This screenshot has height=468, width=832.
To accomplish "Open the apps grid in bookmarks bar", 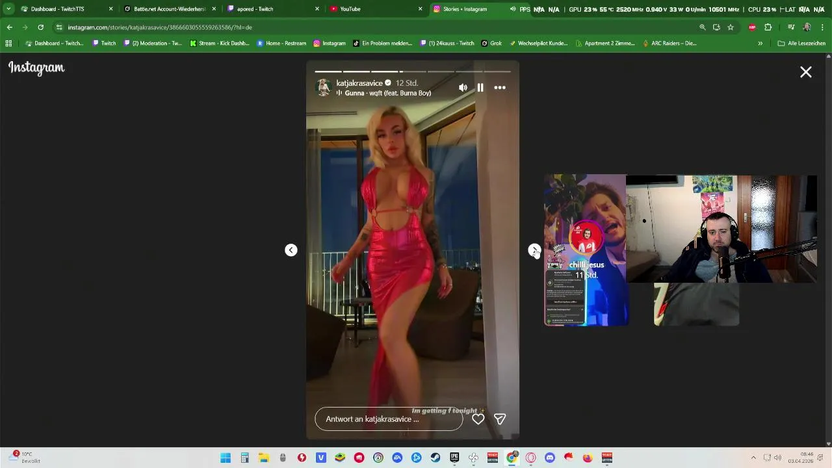I will tap(8, 44).
